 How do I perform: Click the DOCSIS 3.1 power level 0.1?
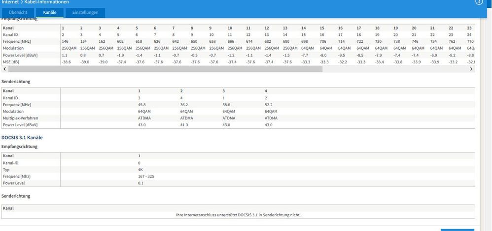pos(141,183)
